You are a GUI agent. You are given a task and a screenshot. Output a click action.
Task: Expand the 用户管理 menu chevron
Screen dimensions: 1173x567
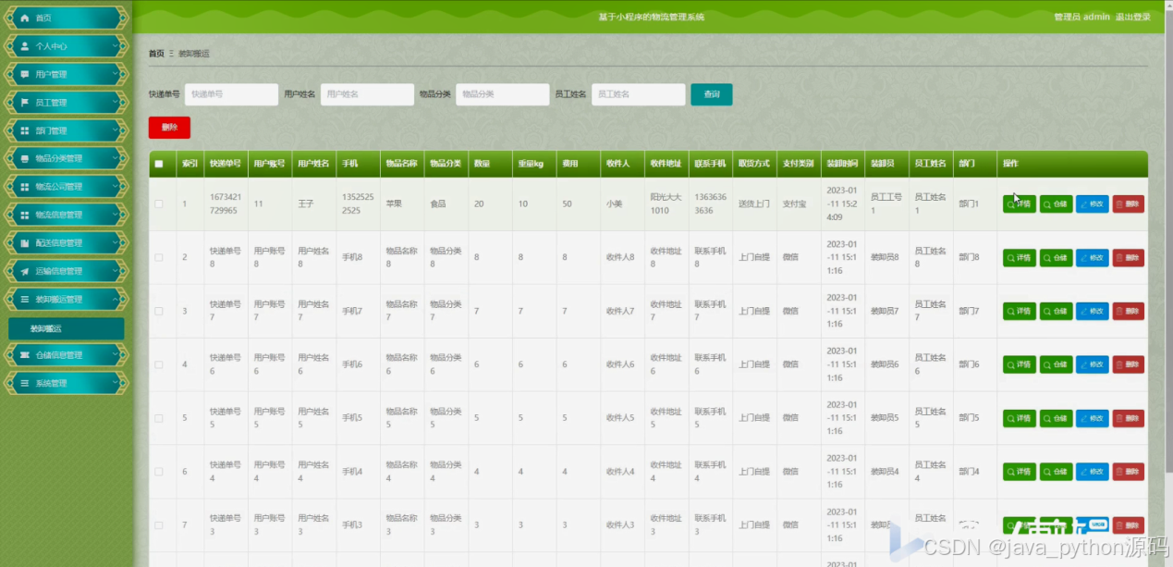(116, 74)
